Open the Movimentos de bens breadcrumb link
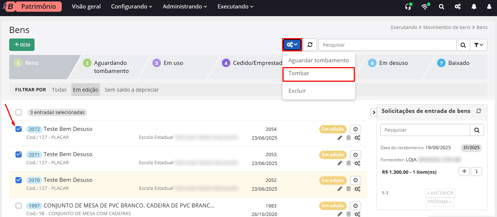This screenshot has height=217, width=497. [447, 27]
